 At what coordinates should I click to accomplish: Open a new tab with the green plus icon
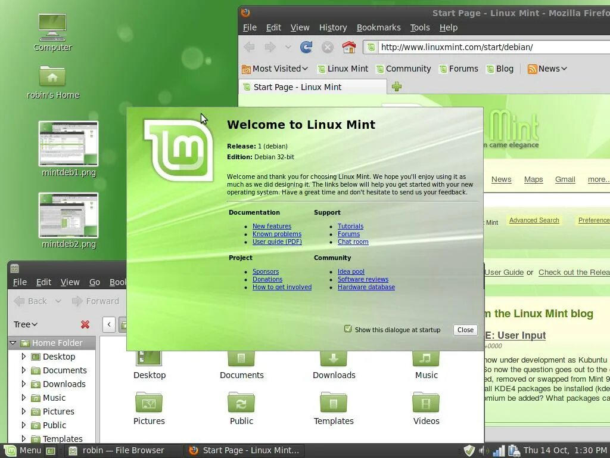(396, 86)
